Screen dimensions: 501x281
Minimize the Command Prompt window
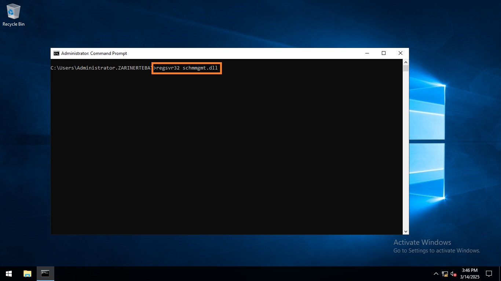[x=367, y=53]
